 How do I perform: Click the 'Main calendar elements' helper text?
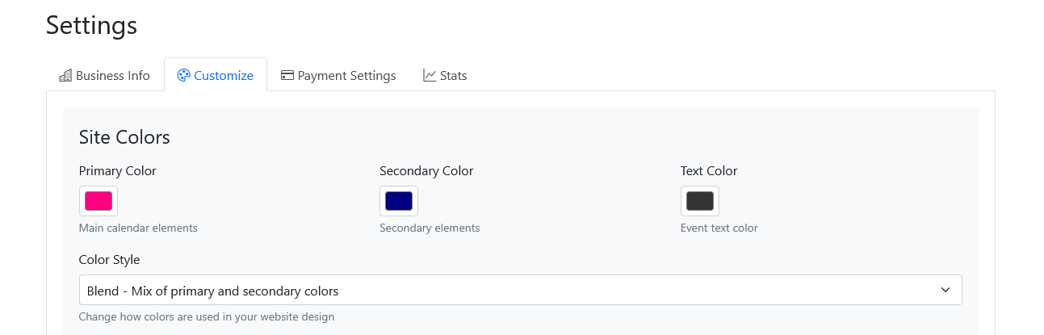click(138, 228)
